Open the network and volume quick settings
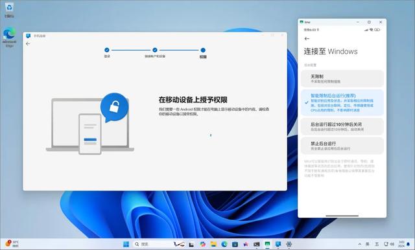The width and height of the screenshot is (415, 250). (x=389, y=244)
